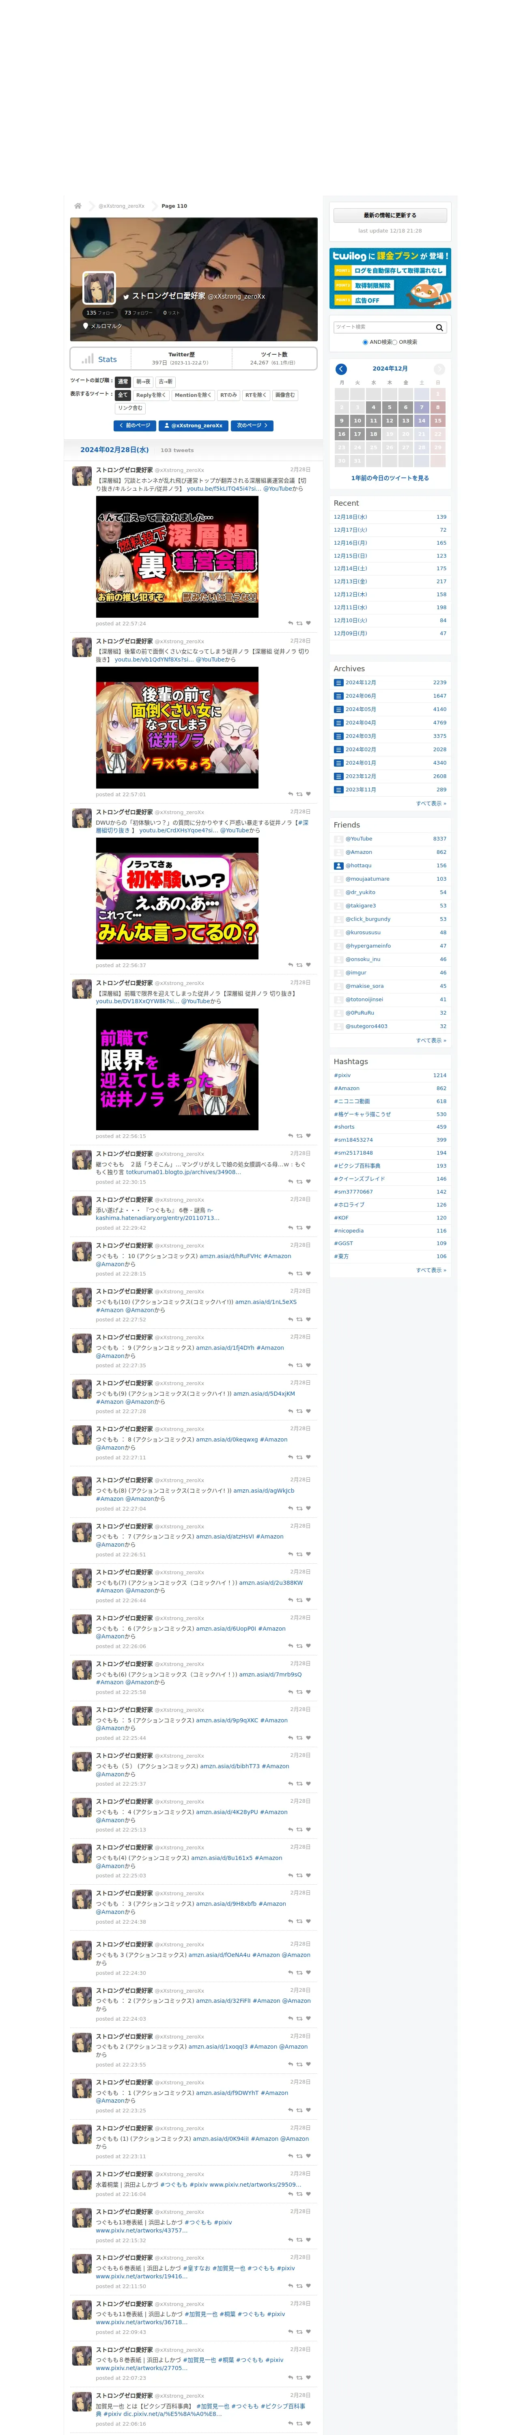Click the 2024年12月 archive list icon

coord(338,683)
